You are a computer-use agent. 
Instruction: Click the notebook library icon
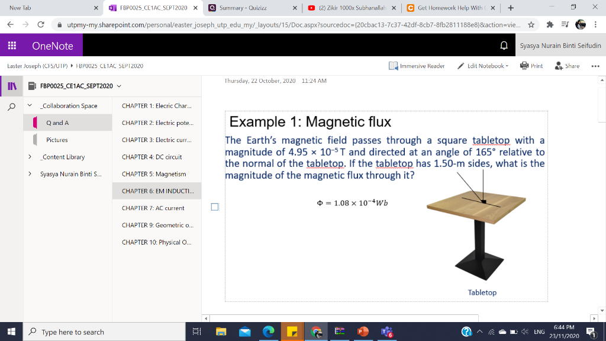tap(11, 86)
